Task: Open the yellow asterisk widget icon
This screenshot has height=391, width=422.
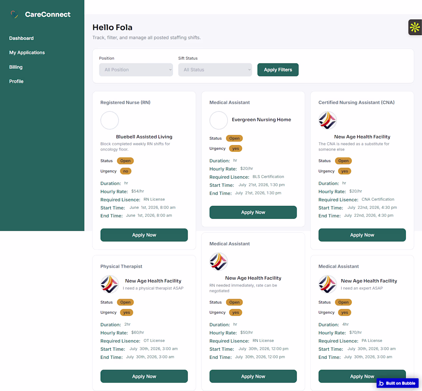Action: pyautogui.click(x=415, y=27)
